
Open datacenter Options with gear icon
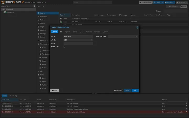[43, 30]
